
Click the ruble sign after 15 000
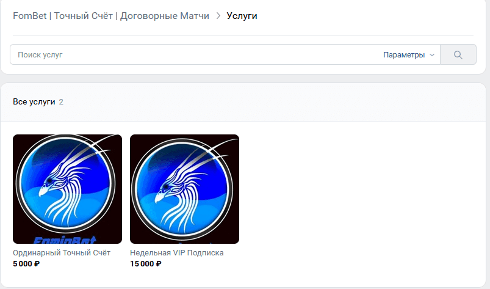(x=159, y=264)
